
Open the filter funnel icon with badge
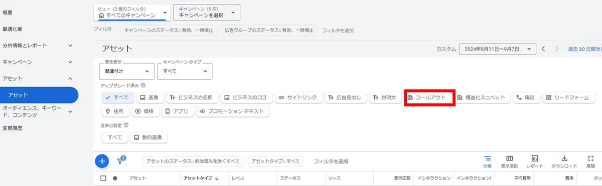121,160
